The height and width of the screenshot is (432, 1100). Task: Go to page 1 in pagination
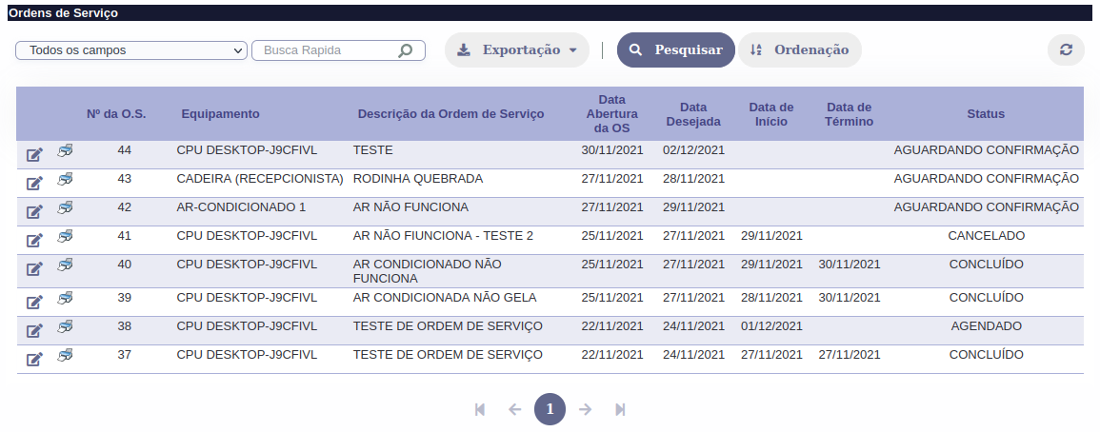coord(550,409)
